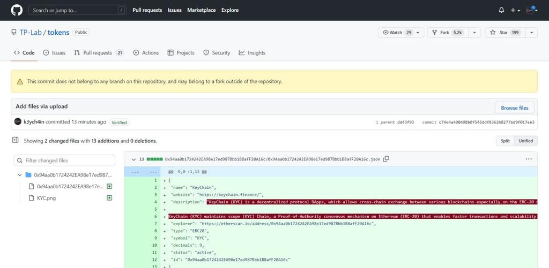Fork the repository

click(x=448, y=33)
